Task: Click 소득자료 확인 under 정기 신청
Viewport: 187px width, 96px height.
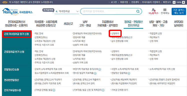Action: (79, 41)
